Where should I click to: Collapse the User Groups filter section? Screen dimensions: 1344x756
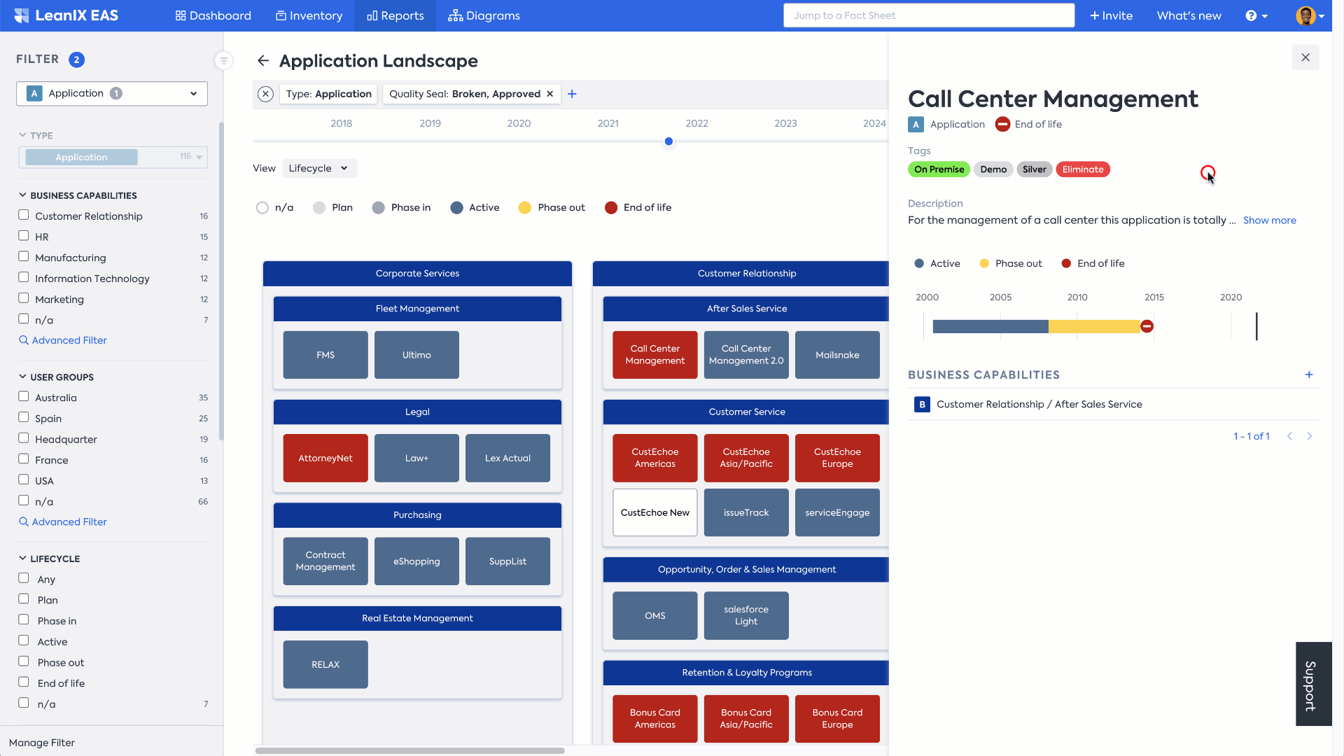[x=23, y=377]
